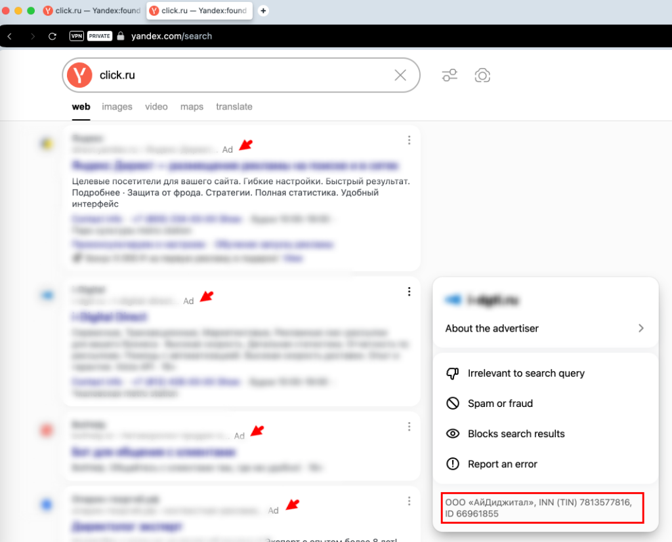Click the padlock site security icon
Screen dimensions: 672x542
point(121,36)
